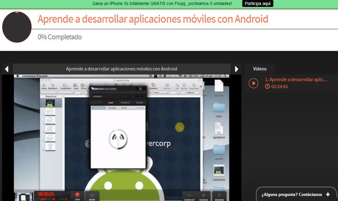The height and width of the screenshot is (201, 338).
Task: Open the ¿Alguna pregunta? Contáctanos box
Action: [x=296, y=195]
